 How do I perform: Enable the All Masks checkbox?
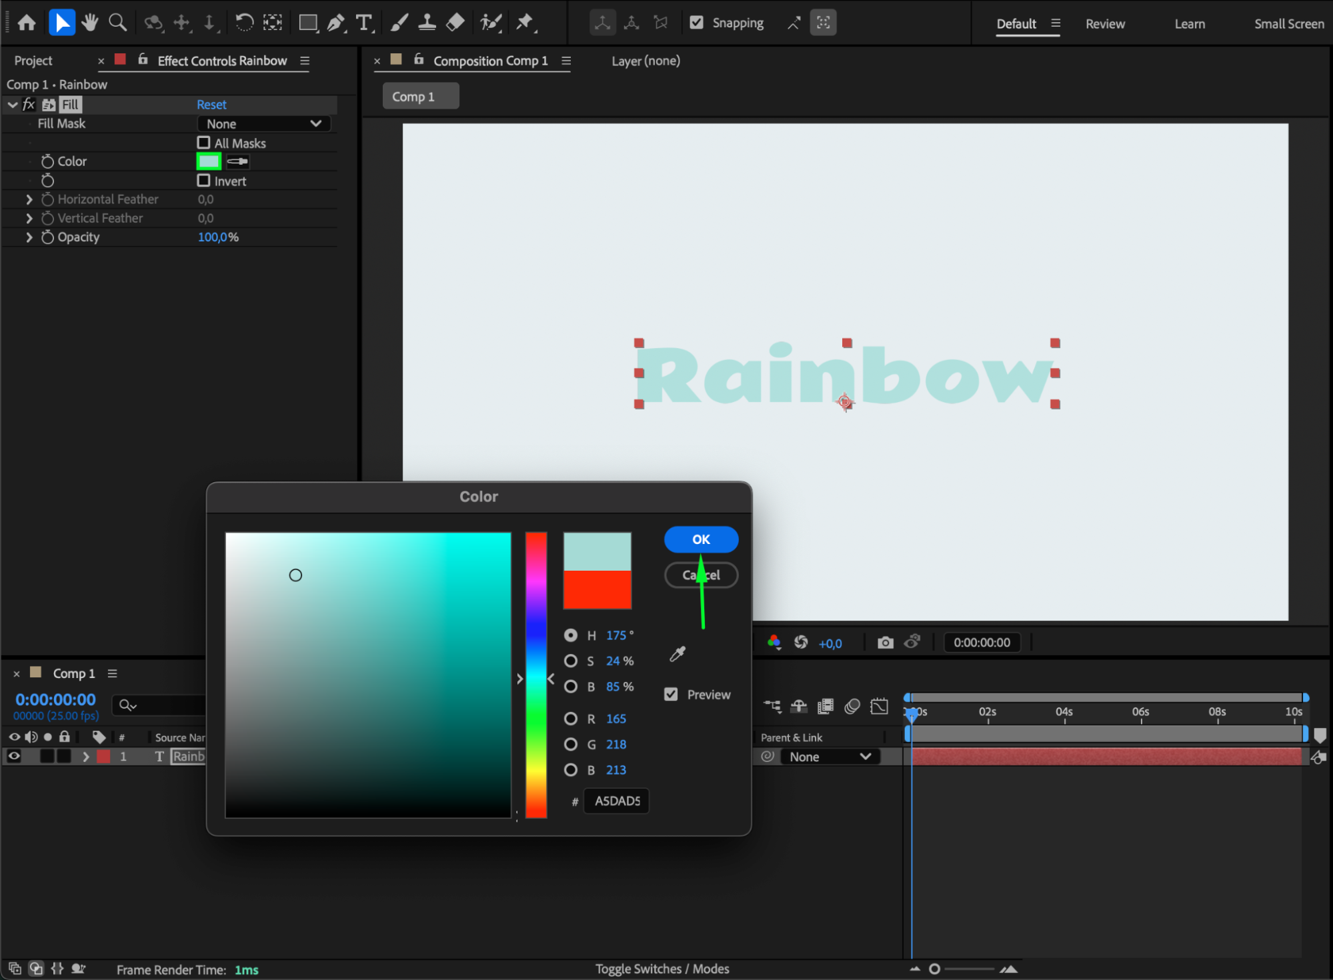204,143
